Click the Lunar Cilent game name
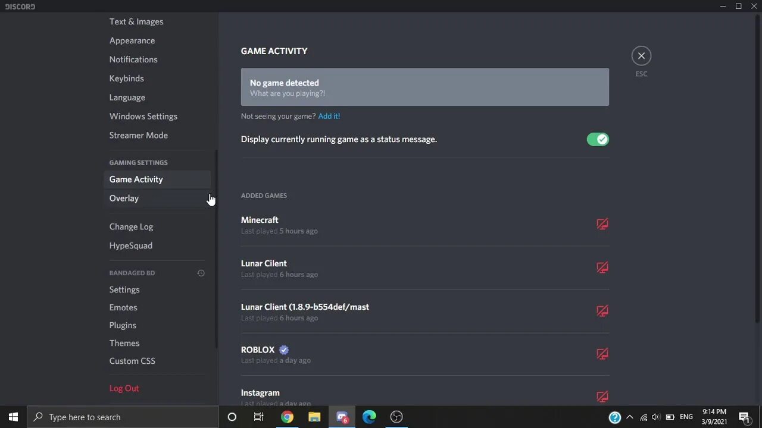Image resolution: width=762 pixels, height=428 pixels. 264,263
